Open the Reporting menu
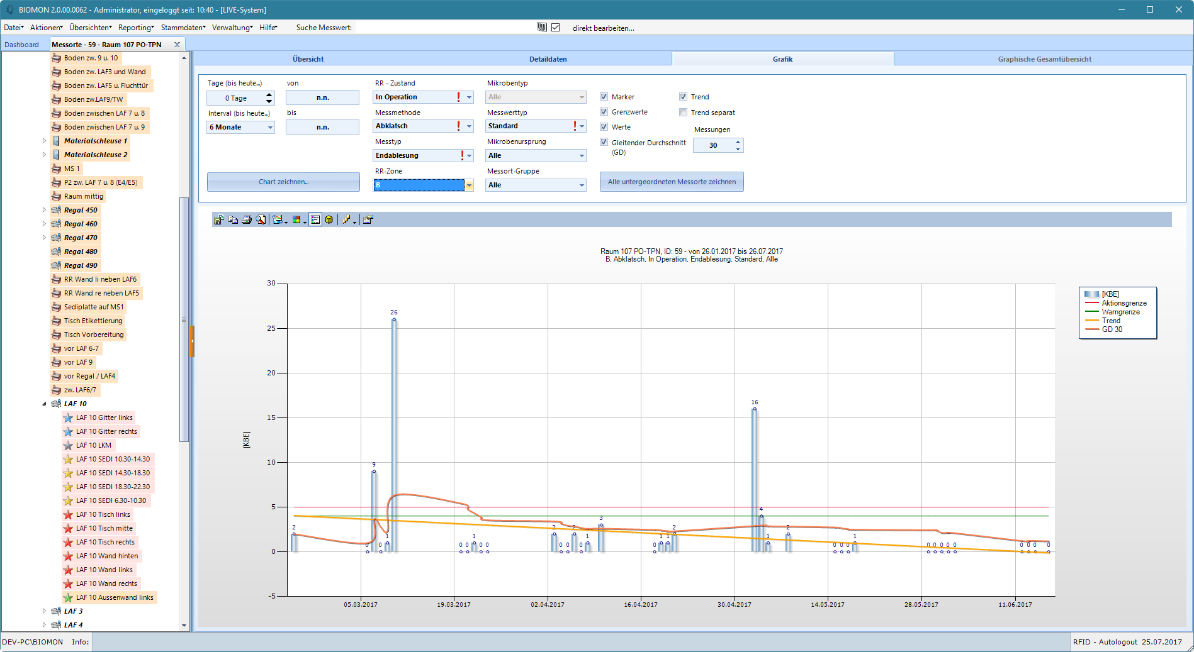The image size is (1194, 652). pos(136,28)
